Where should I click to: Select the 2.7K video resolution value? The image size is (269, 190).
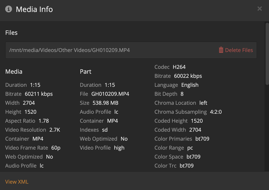click(x=55, y=130)
